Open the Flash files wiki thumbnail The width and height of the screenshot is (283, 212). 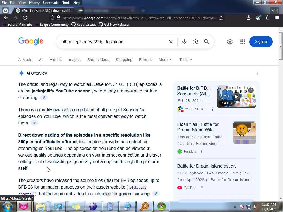[x=244, y=133]
